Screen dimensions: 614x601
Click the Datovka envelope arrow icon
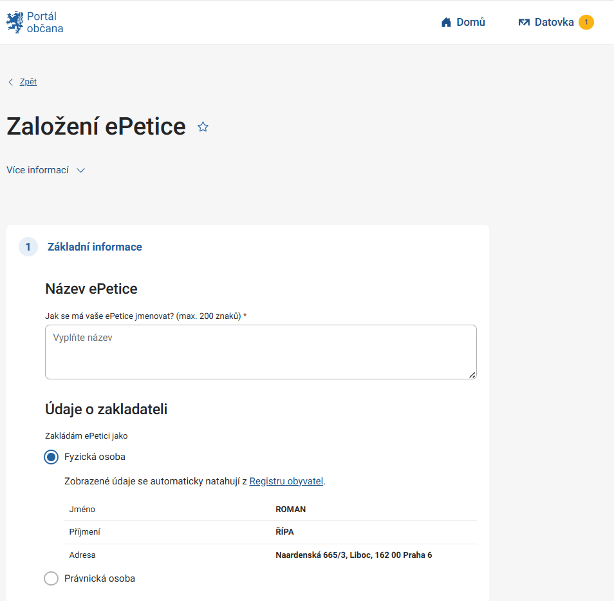tap(524, 23)
